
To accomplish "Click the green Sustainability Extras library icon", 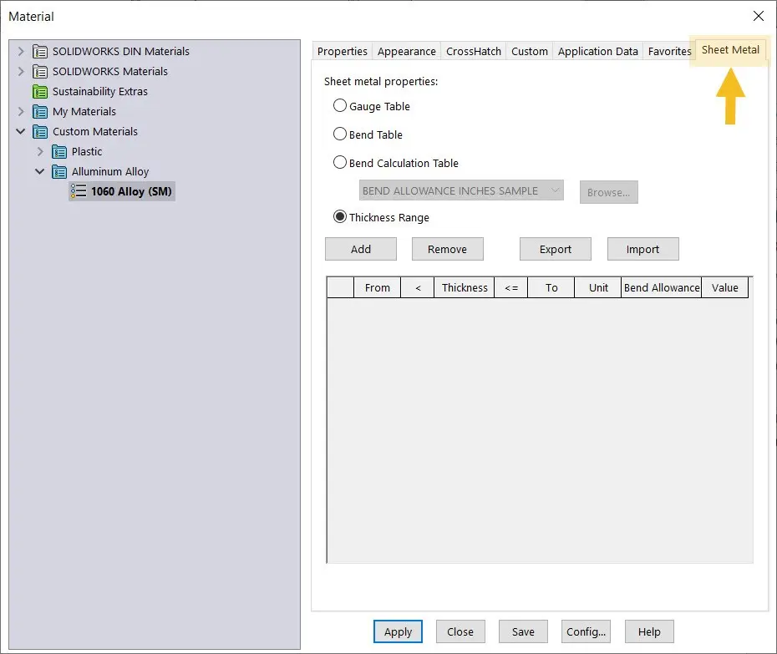I will point(40,91).
